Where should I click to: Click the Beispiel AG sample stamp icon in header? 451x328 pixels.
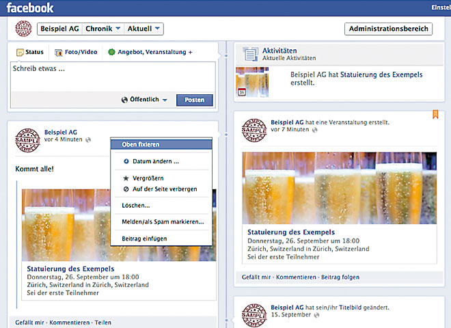(23, 29)
